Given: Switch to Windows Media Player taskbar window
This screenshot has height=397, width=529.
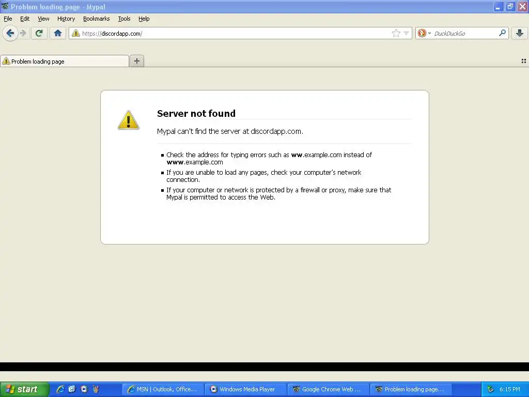Looking at the screenshot, I should coord(246,389).
